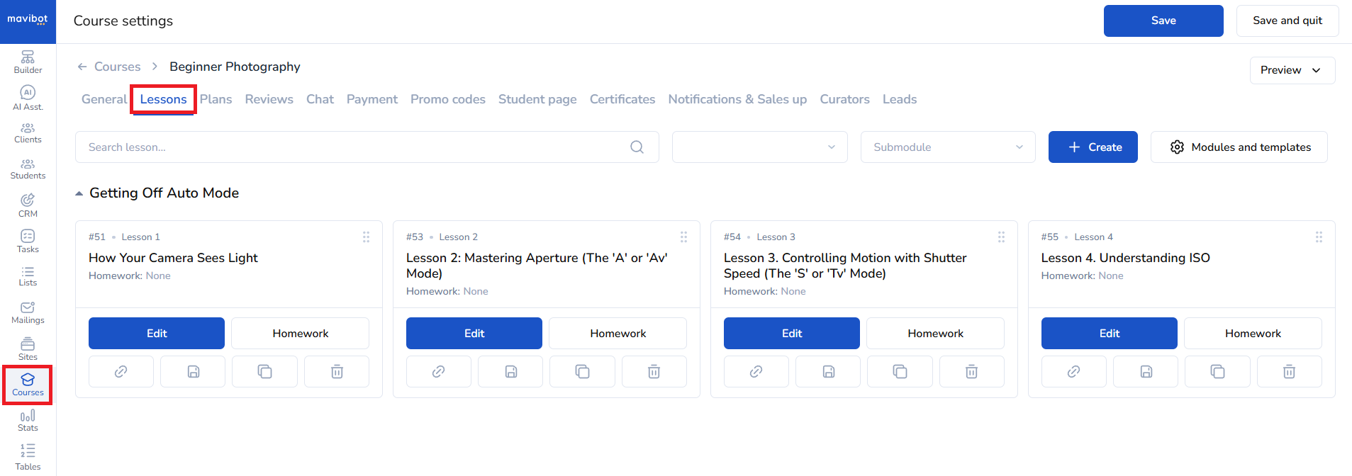This screenshot has height=476, width=1352.
Task: Open the AI Assistant in the sidebar
Action: pos(28,98)
